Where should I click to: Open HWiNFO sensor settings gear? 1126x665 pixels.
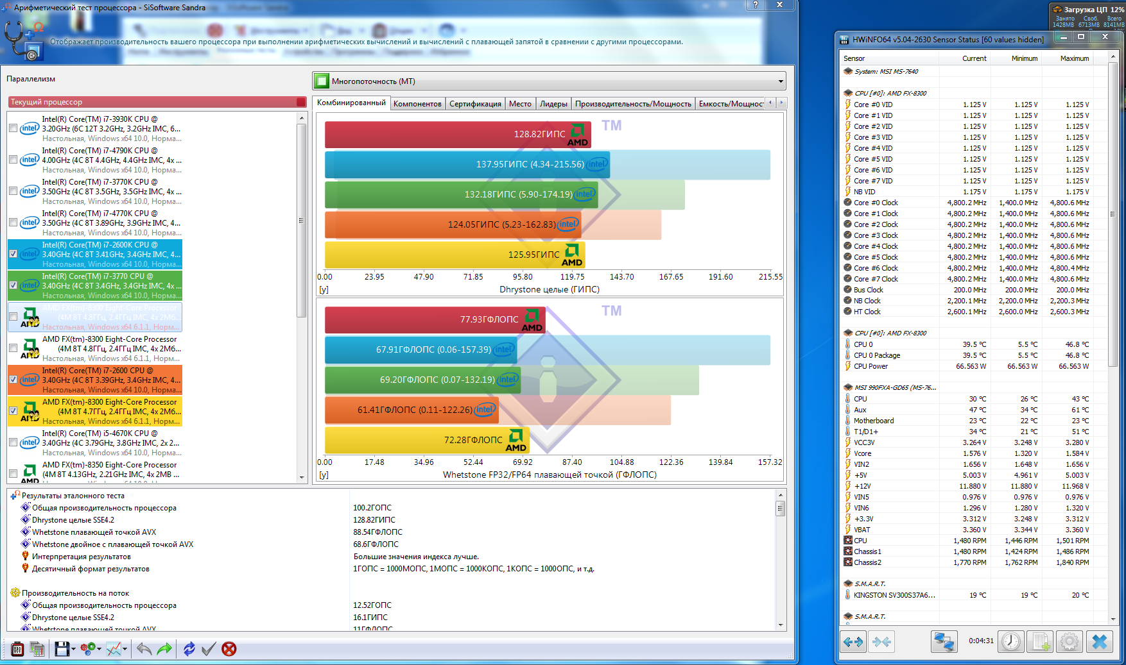[x=1070, y=641]
